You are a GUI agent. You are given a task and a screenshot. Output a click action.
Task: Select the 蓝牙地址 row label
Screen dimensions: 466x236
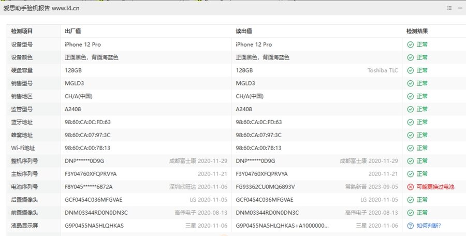22,122
